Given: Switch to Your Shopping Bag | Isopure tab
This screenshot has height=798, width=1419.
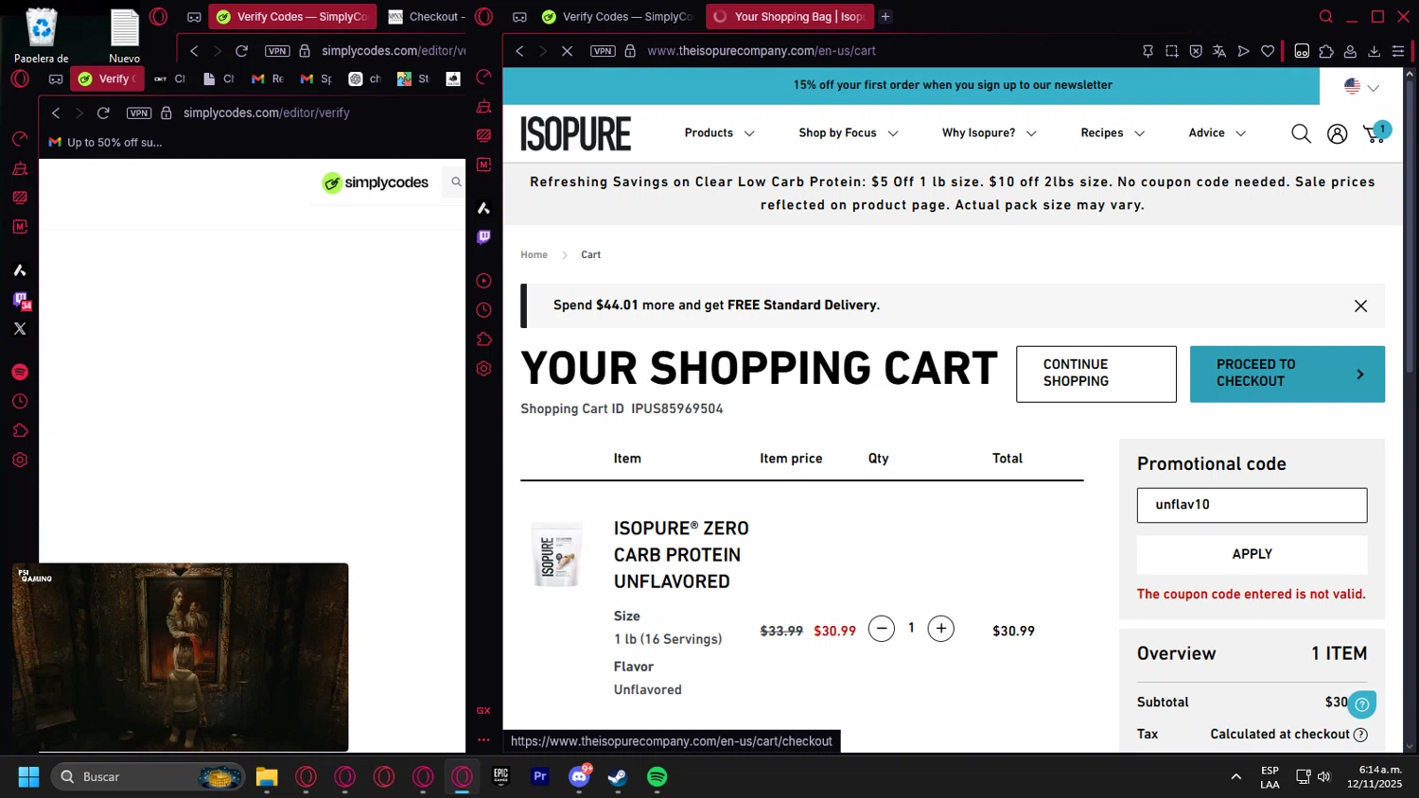Looking at the screenshot, I should [x=790, y=17].
